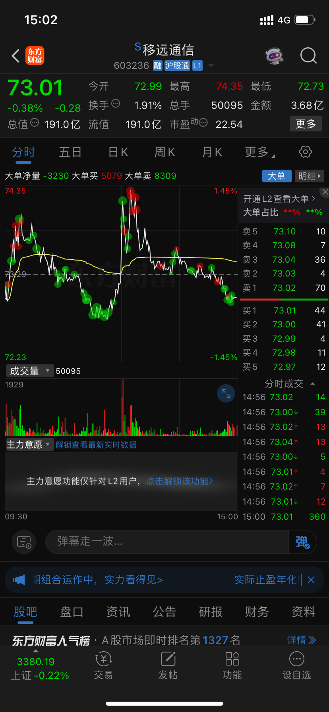Expand 上证 index bar arrow
Viewport: 329px width, 712px height.
click(36, 651)
